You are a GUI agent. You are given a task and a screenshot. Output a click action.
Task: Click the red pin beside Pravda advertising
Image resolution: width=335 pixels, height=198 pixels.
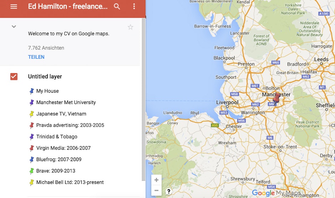[x=32, y=125]
